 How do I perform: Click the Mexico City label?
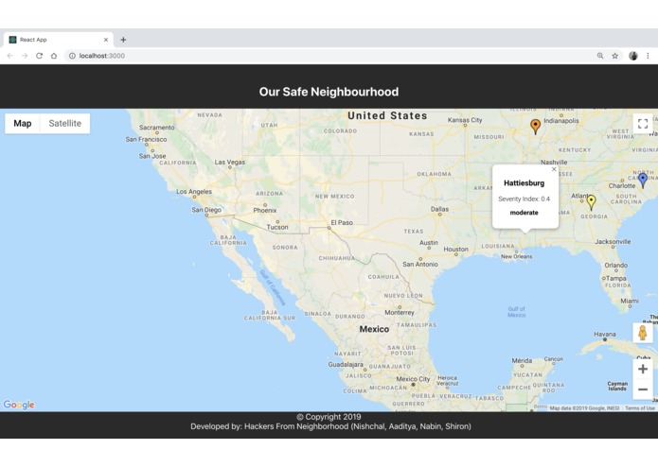click(x=414, y=379)
